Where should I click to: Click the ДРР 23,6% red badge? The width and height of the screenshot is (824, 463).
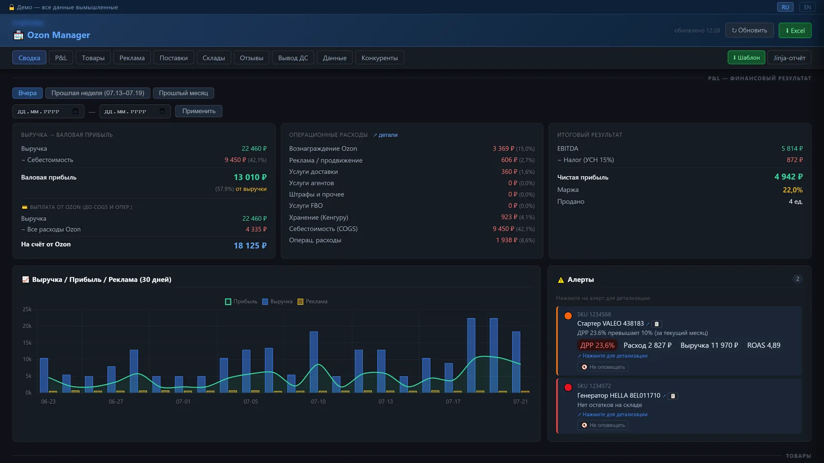pyautogui.click(x=597, y=345)
